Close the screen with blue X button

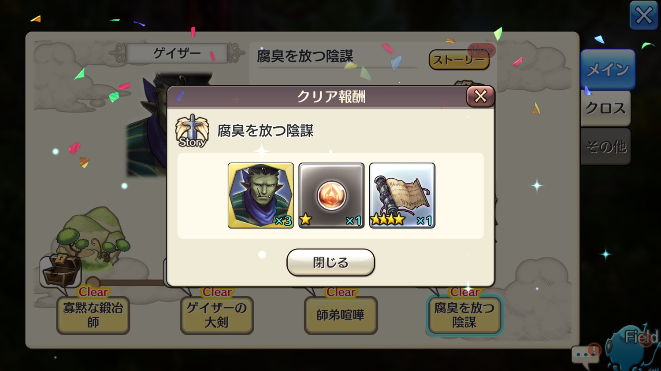(644, 15)
